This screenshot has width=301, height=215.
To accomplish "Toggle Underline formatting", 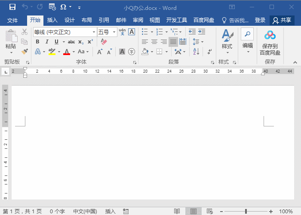I will 56,42.
